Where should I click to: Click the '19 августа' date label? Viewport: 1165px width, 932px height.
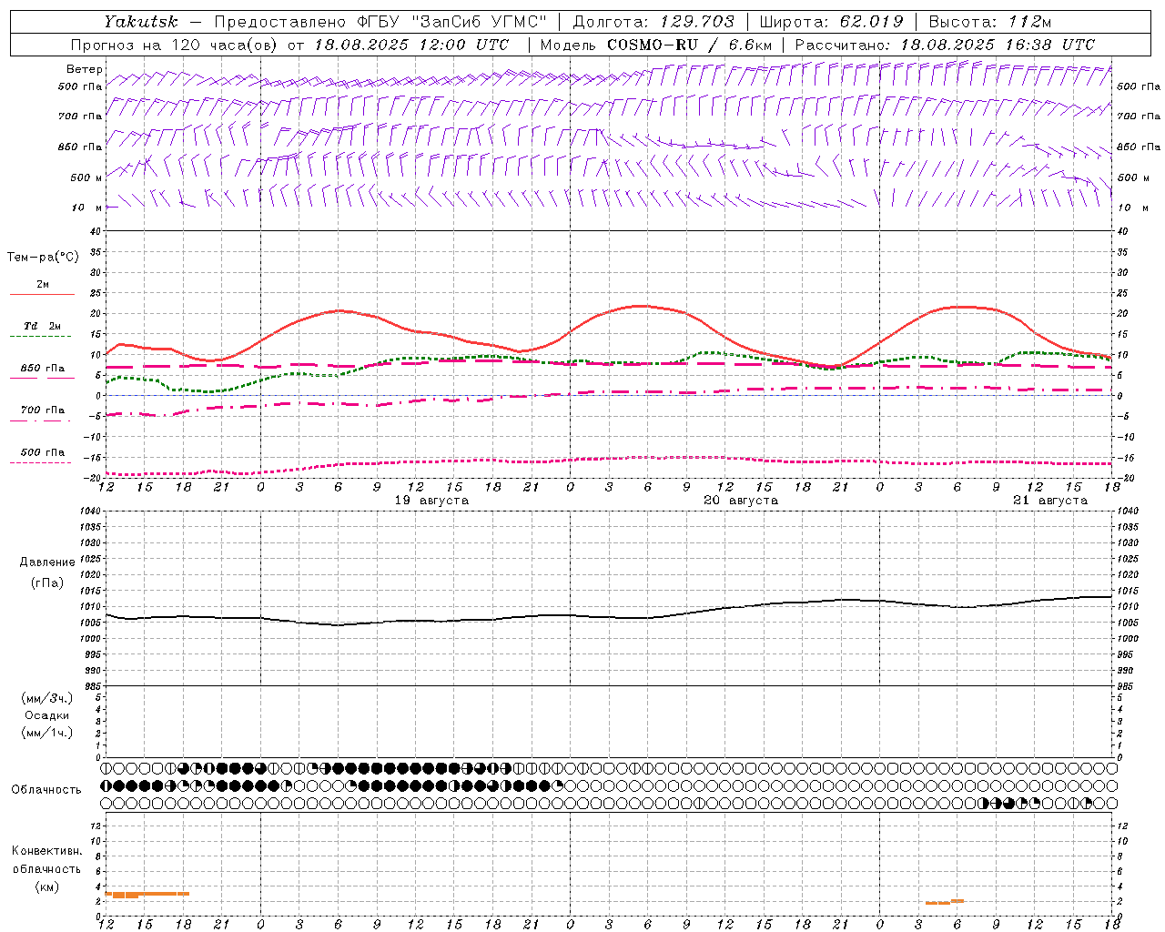[431, 501]
